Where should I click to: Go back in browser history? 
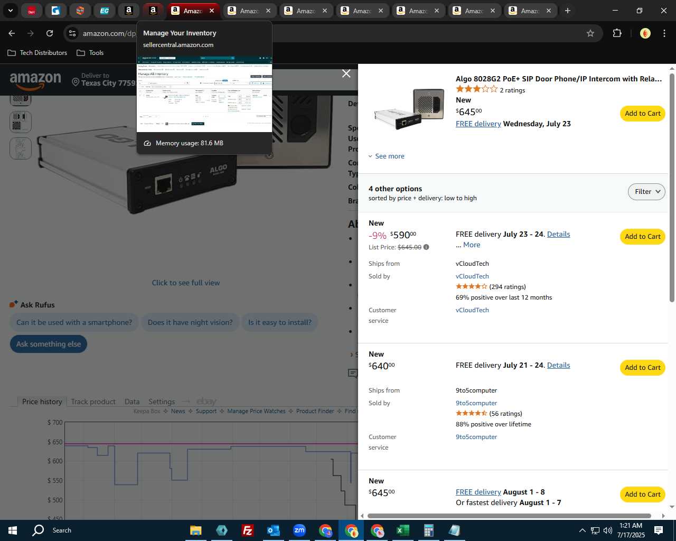click(12, 33)
